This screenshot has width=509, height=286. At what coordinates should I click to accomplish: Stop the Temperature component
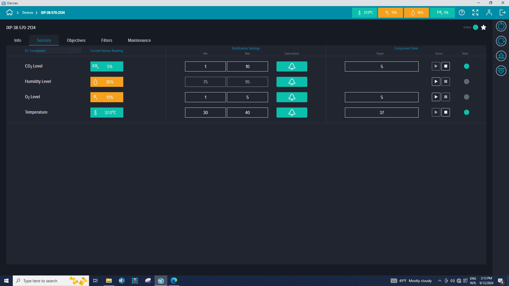coord(446,112)
